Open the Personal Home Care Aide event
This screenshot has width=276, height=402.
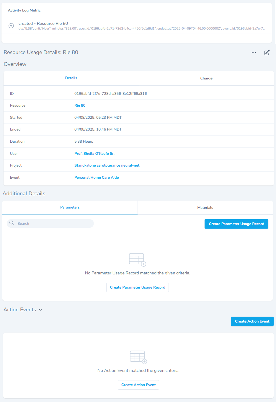[x=97, y=178]
